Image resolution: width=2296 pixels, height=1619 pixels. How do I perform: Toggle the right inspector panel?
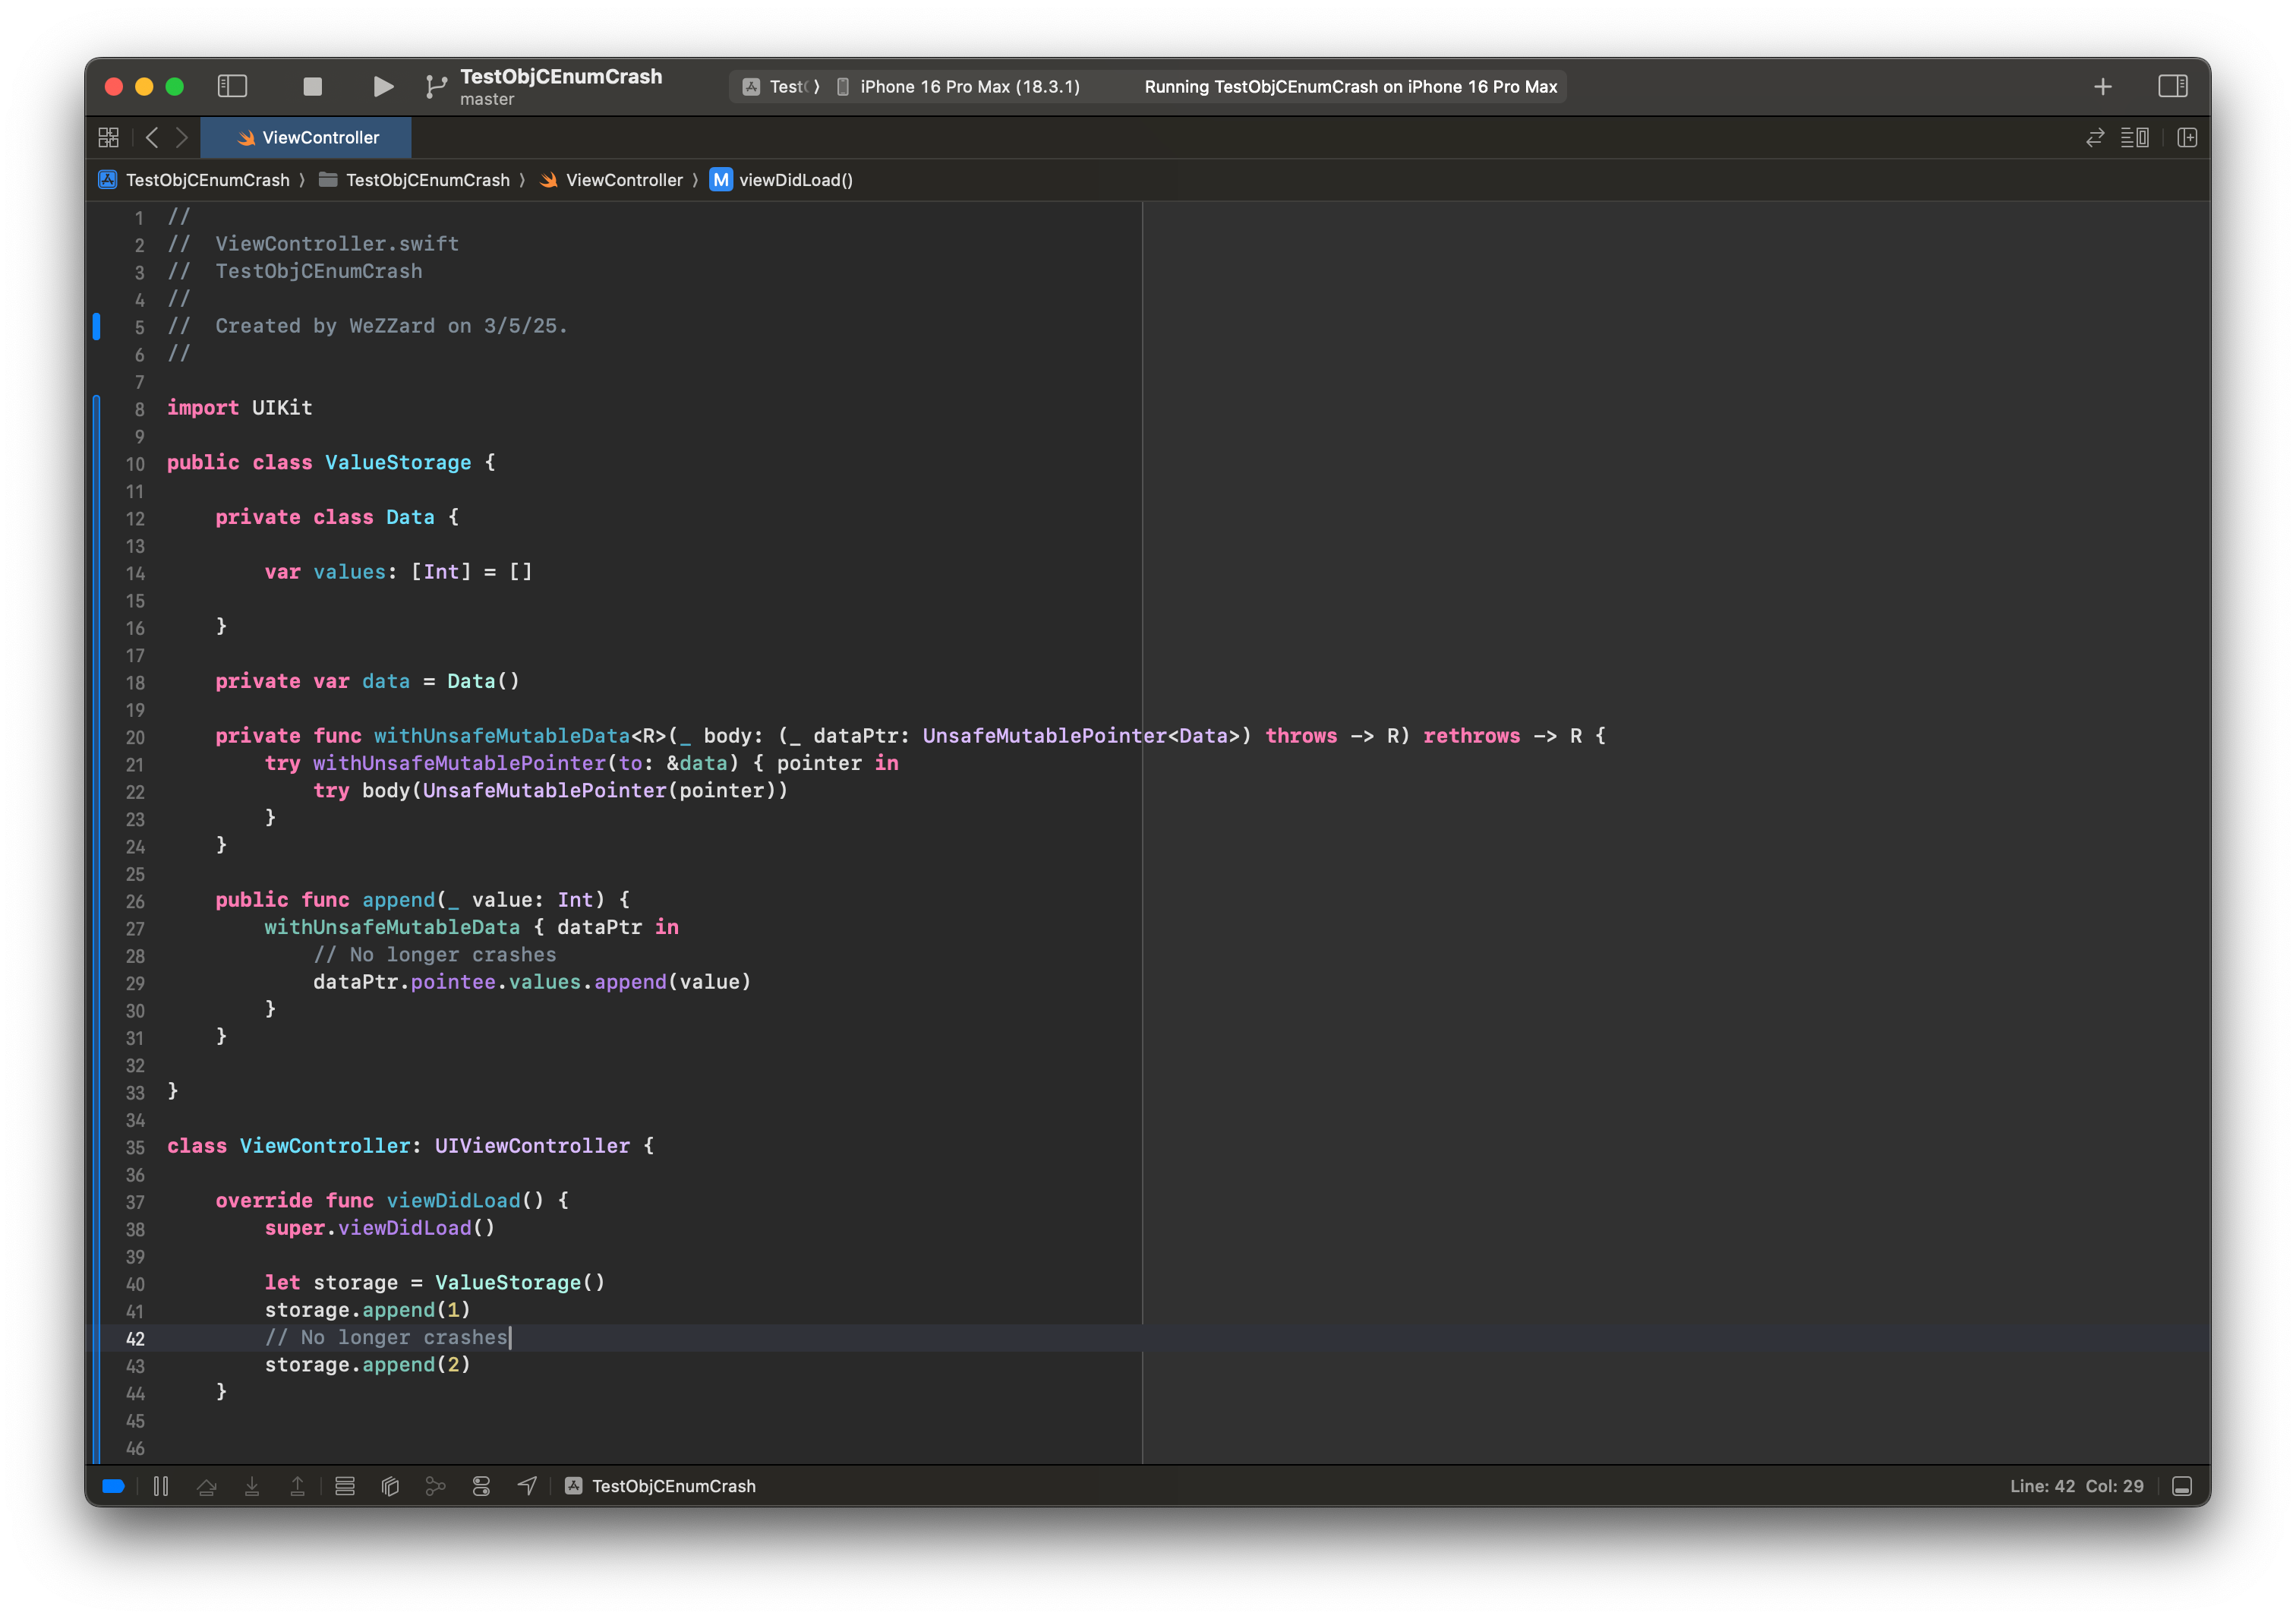(x=2172, y=87)
